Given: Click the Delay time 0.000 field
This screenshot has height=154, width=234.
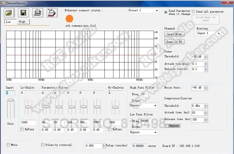Looking at the screenshot, I should [94, 146].
